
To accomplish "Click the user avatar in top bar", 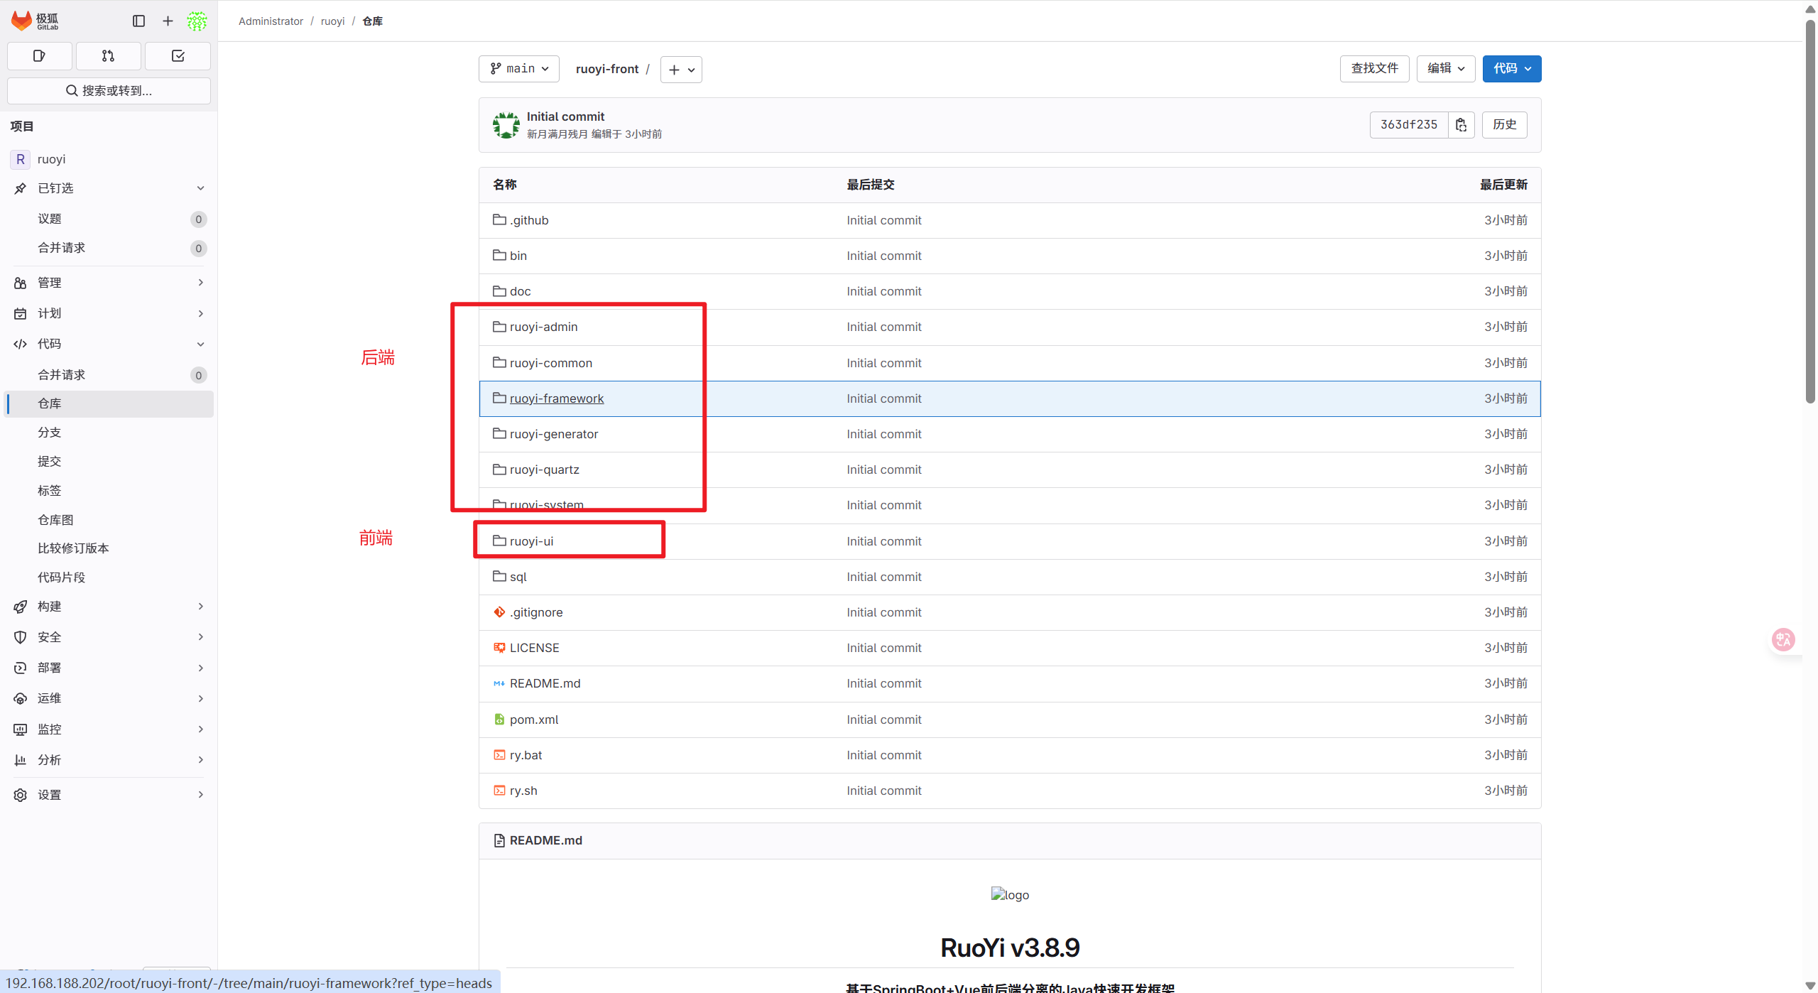I will click(x=197, y=21).
